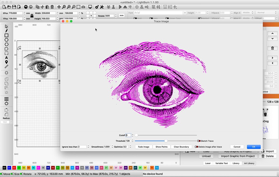Click the Optimize stepper arrows
Image resolution: width=279 pixels, height=177 pixels.
tap(130, 147)
